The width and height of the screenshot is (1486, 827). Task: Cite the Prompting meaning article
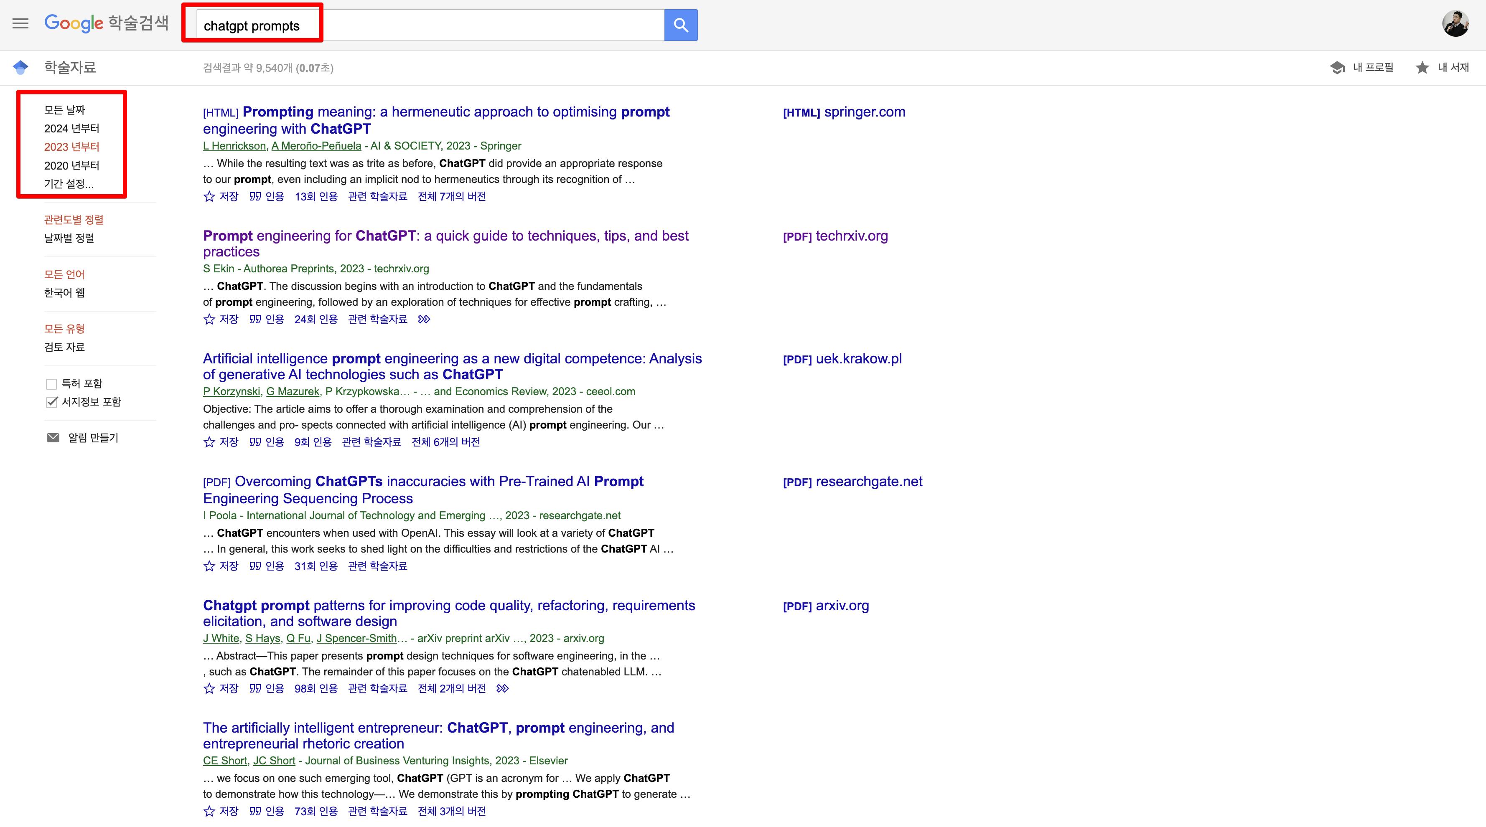tap(267, 197)
